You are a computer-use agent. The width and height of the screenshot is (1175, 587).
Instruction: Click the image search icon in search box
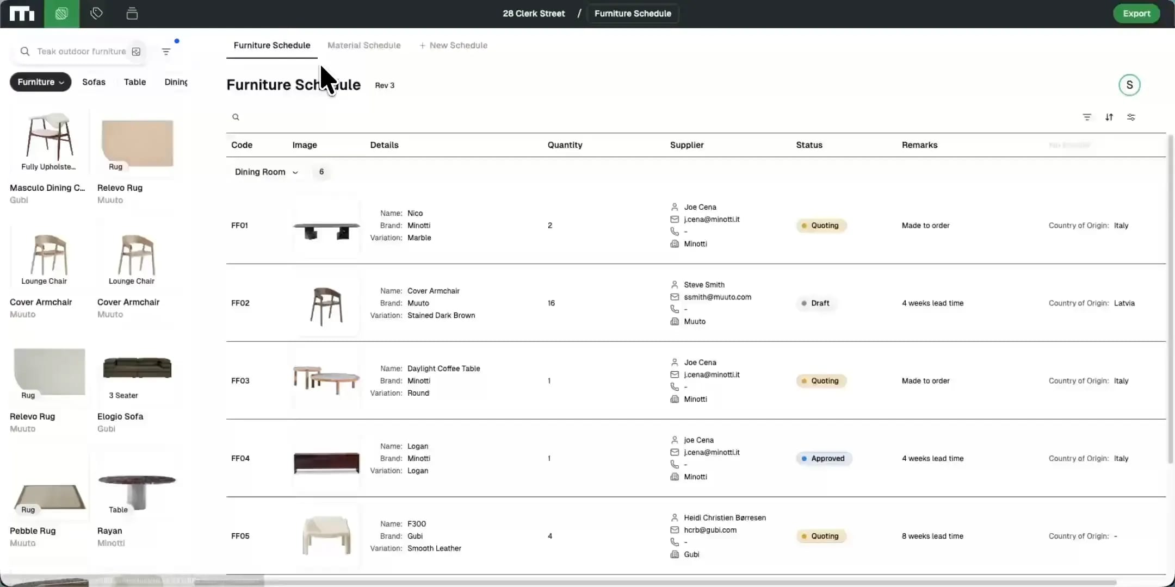(136, 52)
